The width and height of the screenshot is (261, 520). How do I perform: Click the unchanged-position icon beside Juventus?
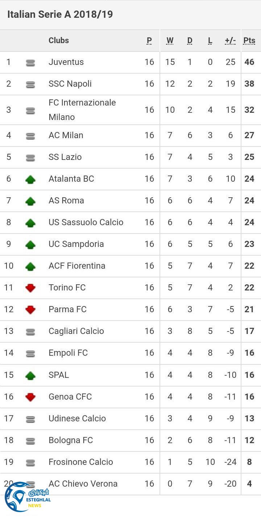tap(30, 63)
